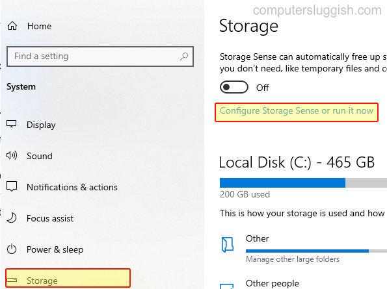Click the Notifications speech bubble icon
The width and height of the screenshot is (387, 289).
(12, 186)
